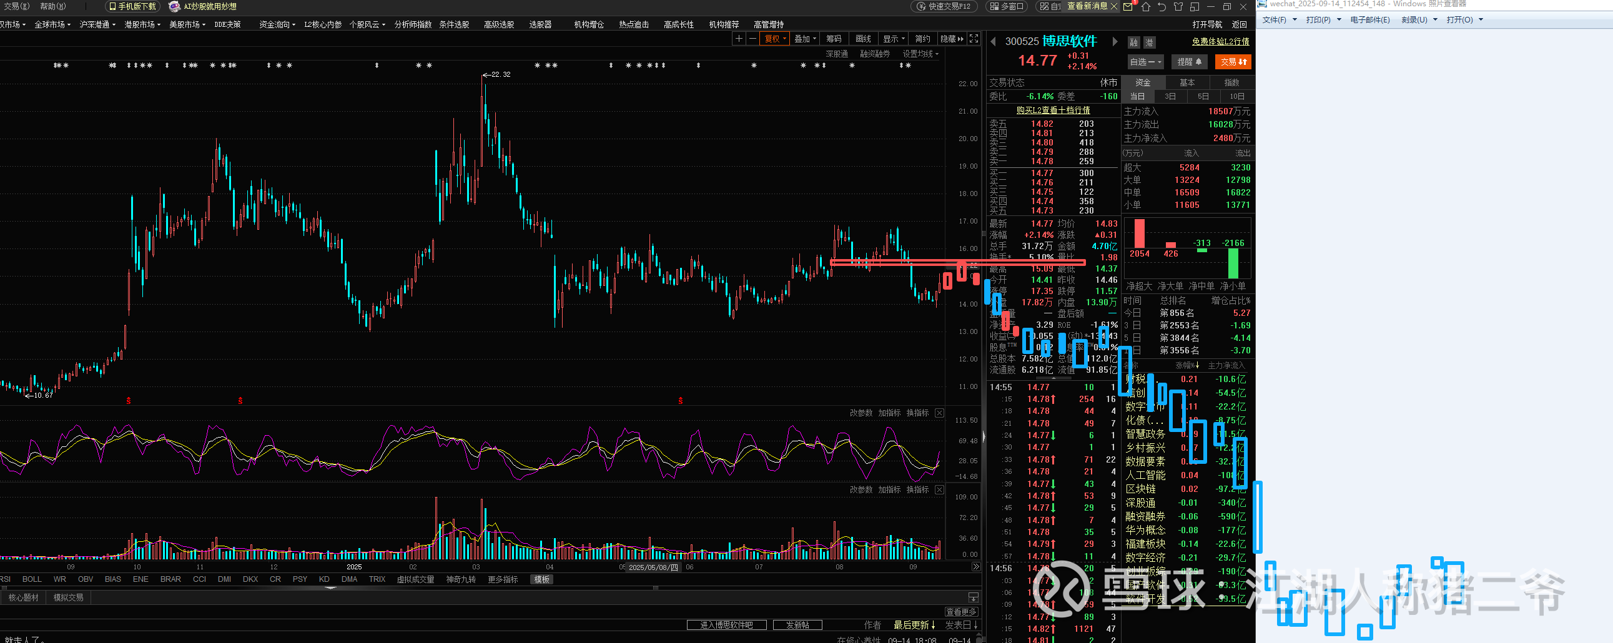The width and height of the screenshot is (1613, 643).
Task: Open the 叠加 overlay dropdown
Action: [805, 39]
